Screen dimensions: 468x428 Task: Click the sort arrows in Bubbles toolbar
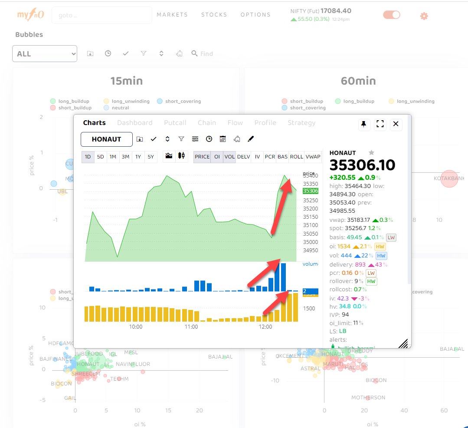point(161,53)
